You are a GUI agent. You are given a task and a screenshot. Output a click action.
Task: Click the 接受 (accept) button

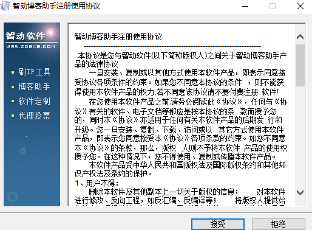218,224
